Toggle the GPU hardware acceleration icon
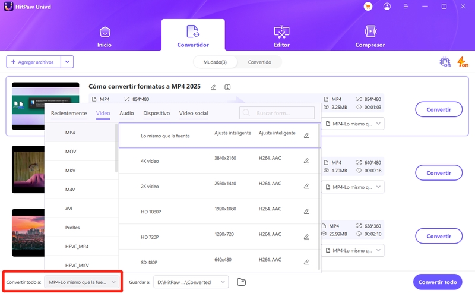The image size is (475, 293). (445, 62)
